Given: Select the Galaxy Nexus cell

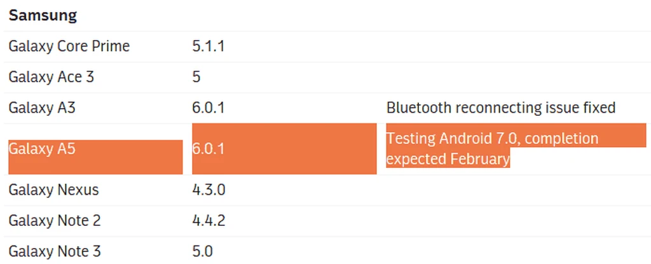Looking at the screenshot, I should pyautogui.click(x=53, y=190).
